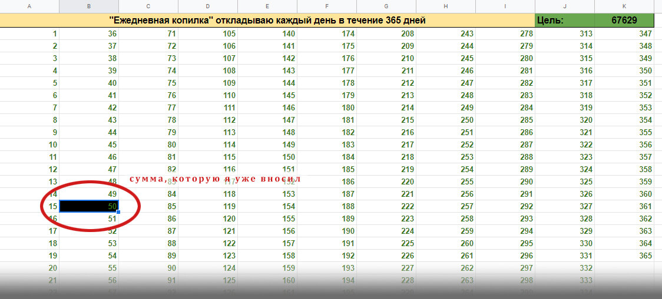Click the cell containing 243
This screenshot has height=299, width=662.
[446, 33]
